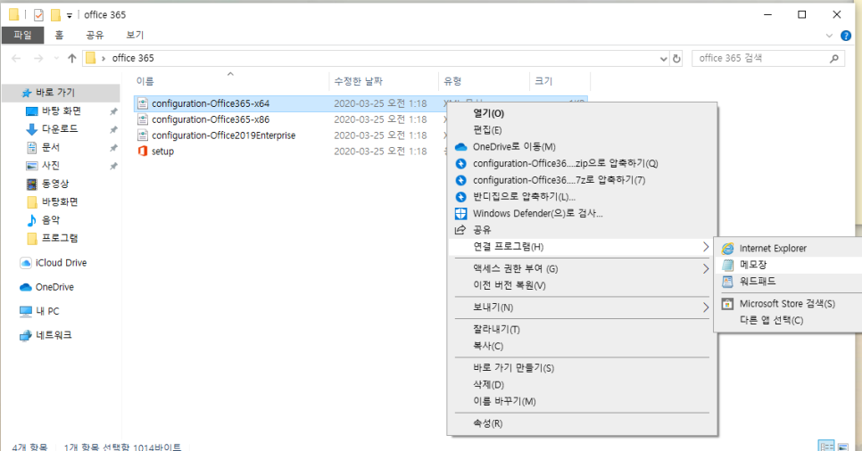Click the Bandizip icon beside 7z compress entry
This screenshot has height=451, width=862.
(x=460, y=180)
